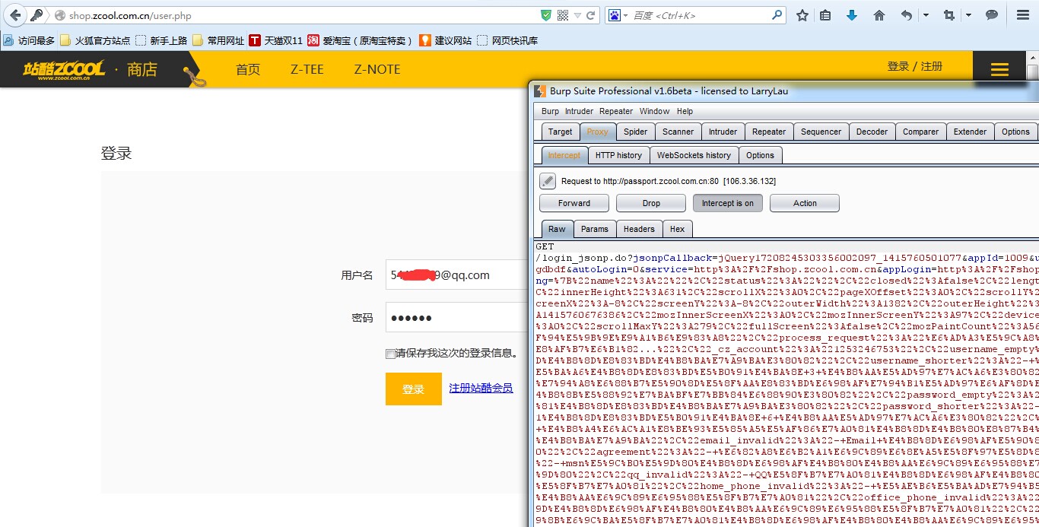Go back with the browser back arrow
1039x527 pixels.
click(x=15, y=15)
